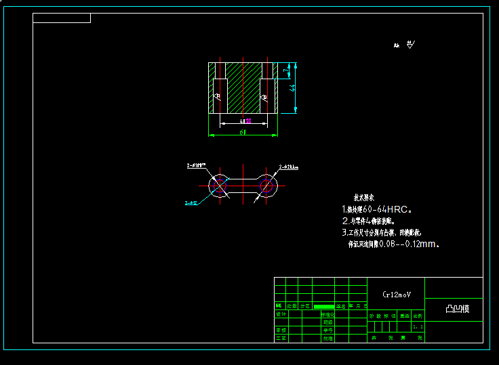
Task: Select the left hole circle in plan view
Action: (220, 186)
